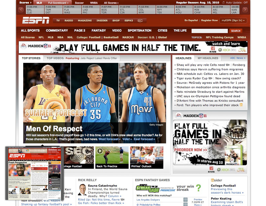
Task: Click Register Now link
Action: 209,20
